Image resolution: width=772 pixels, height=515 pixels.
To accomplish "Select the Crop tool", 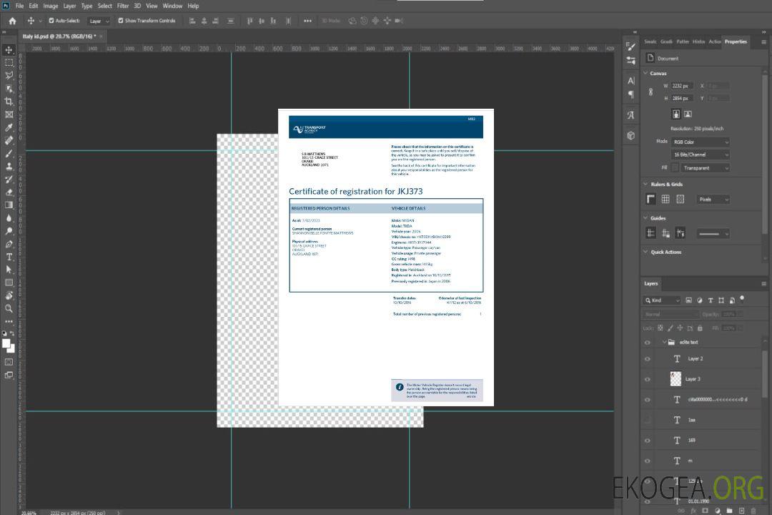I will [x=9, y=102].
